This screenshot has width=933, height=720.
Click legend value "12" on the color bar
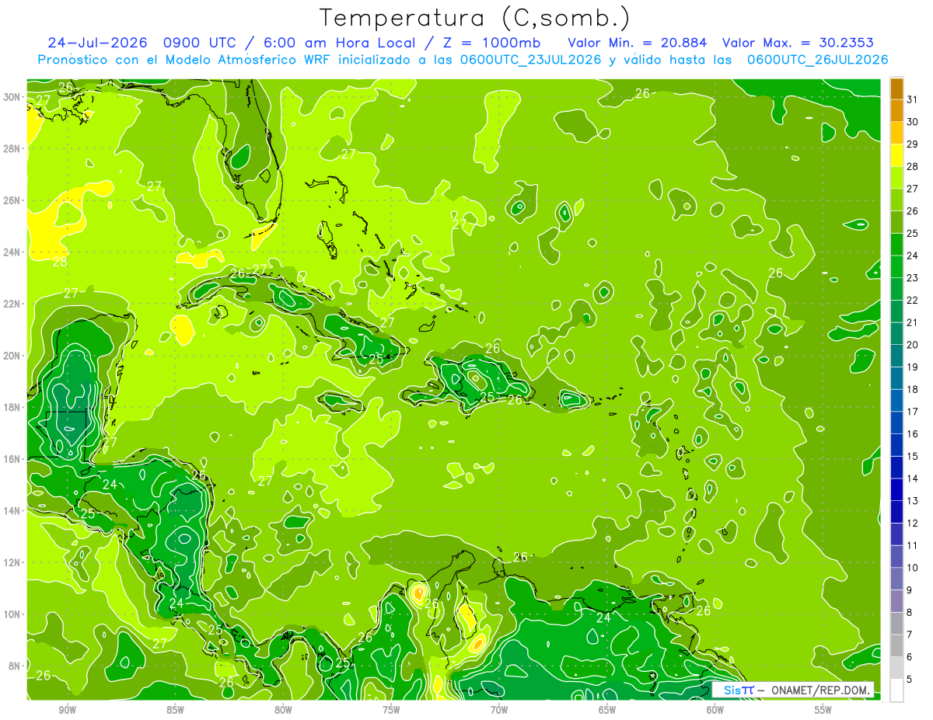coord(913,523)
